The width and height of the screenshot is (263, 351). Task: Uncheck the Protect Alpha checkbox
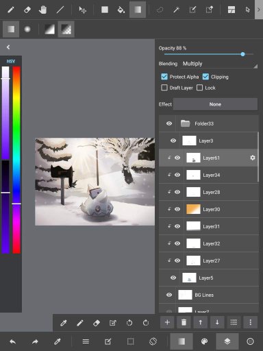point(164,77)
